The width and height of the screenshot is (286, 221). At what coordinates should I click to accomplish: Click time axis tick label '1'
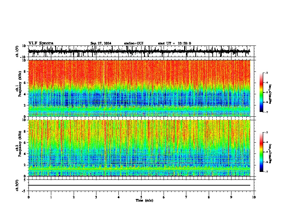click(x=51, y=197)
